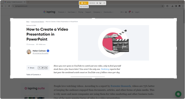This screenshot has height=99, width=185.
Task: Click the 00:00:00 recording timer
Action: [92, 3]
